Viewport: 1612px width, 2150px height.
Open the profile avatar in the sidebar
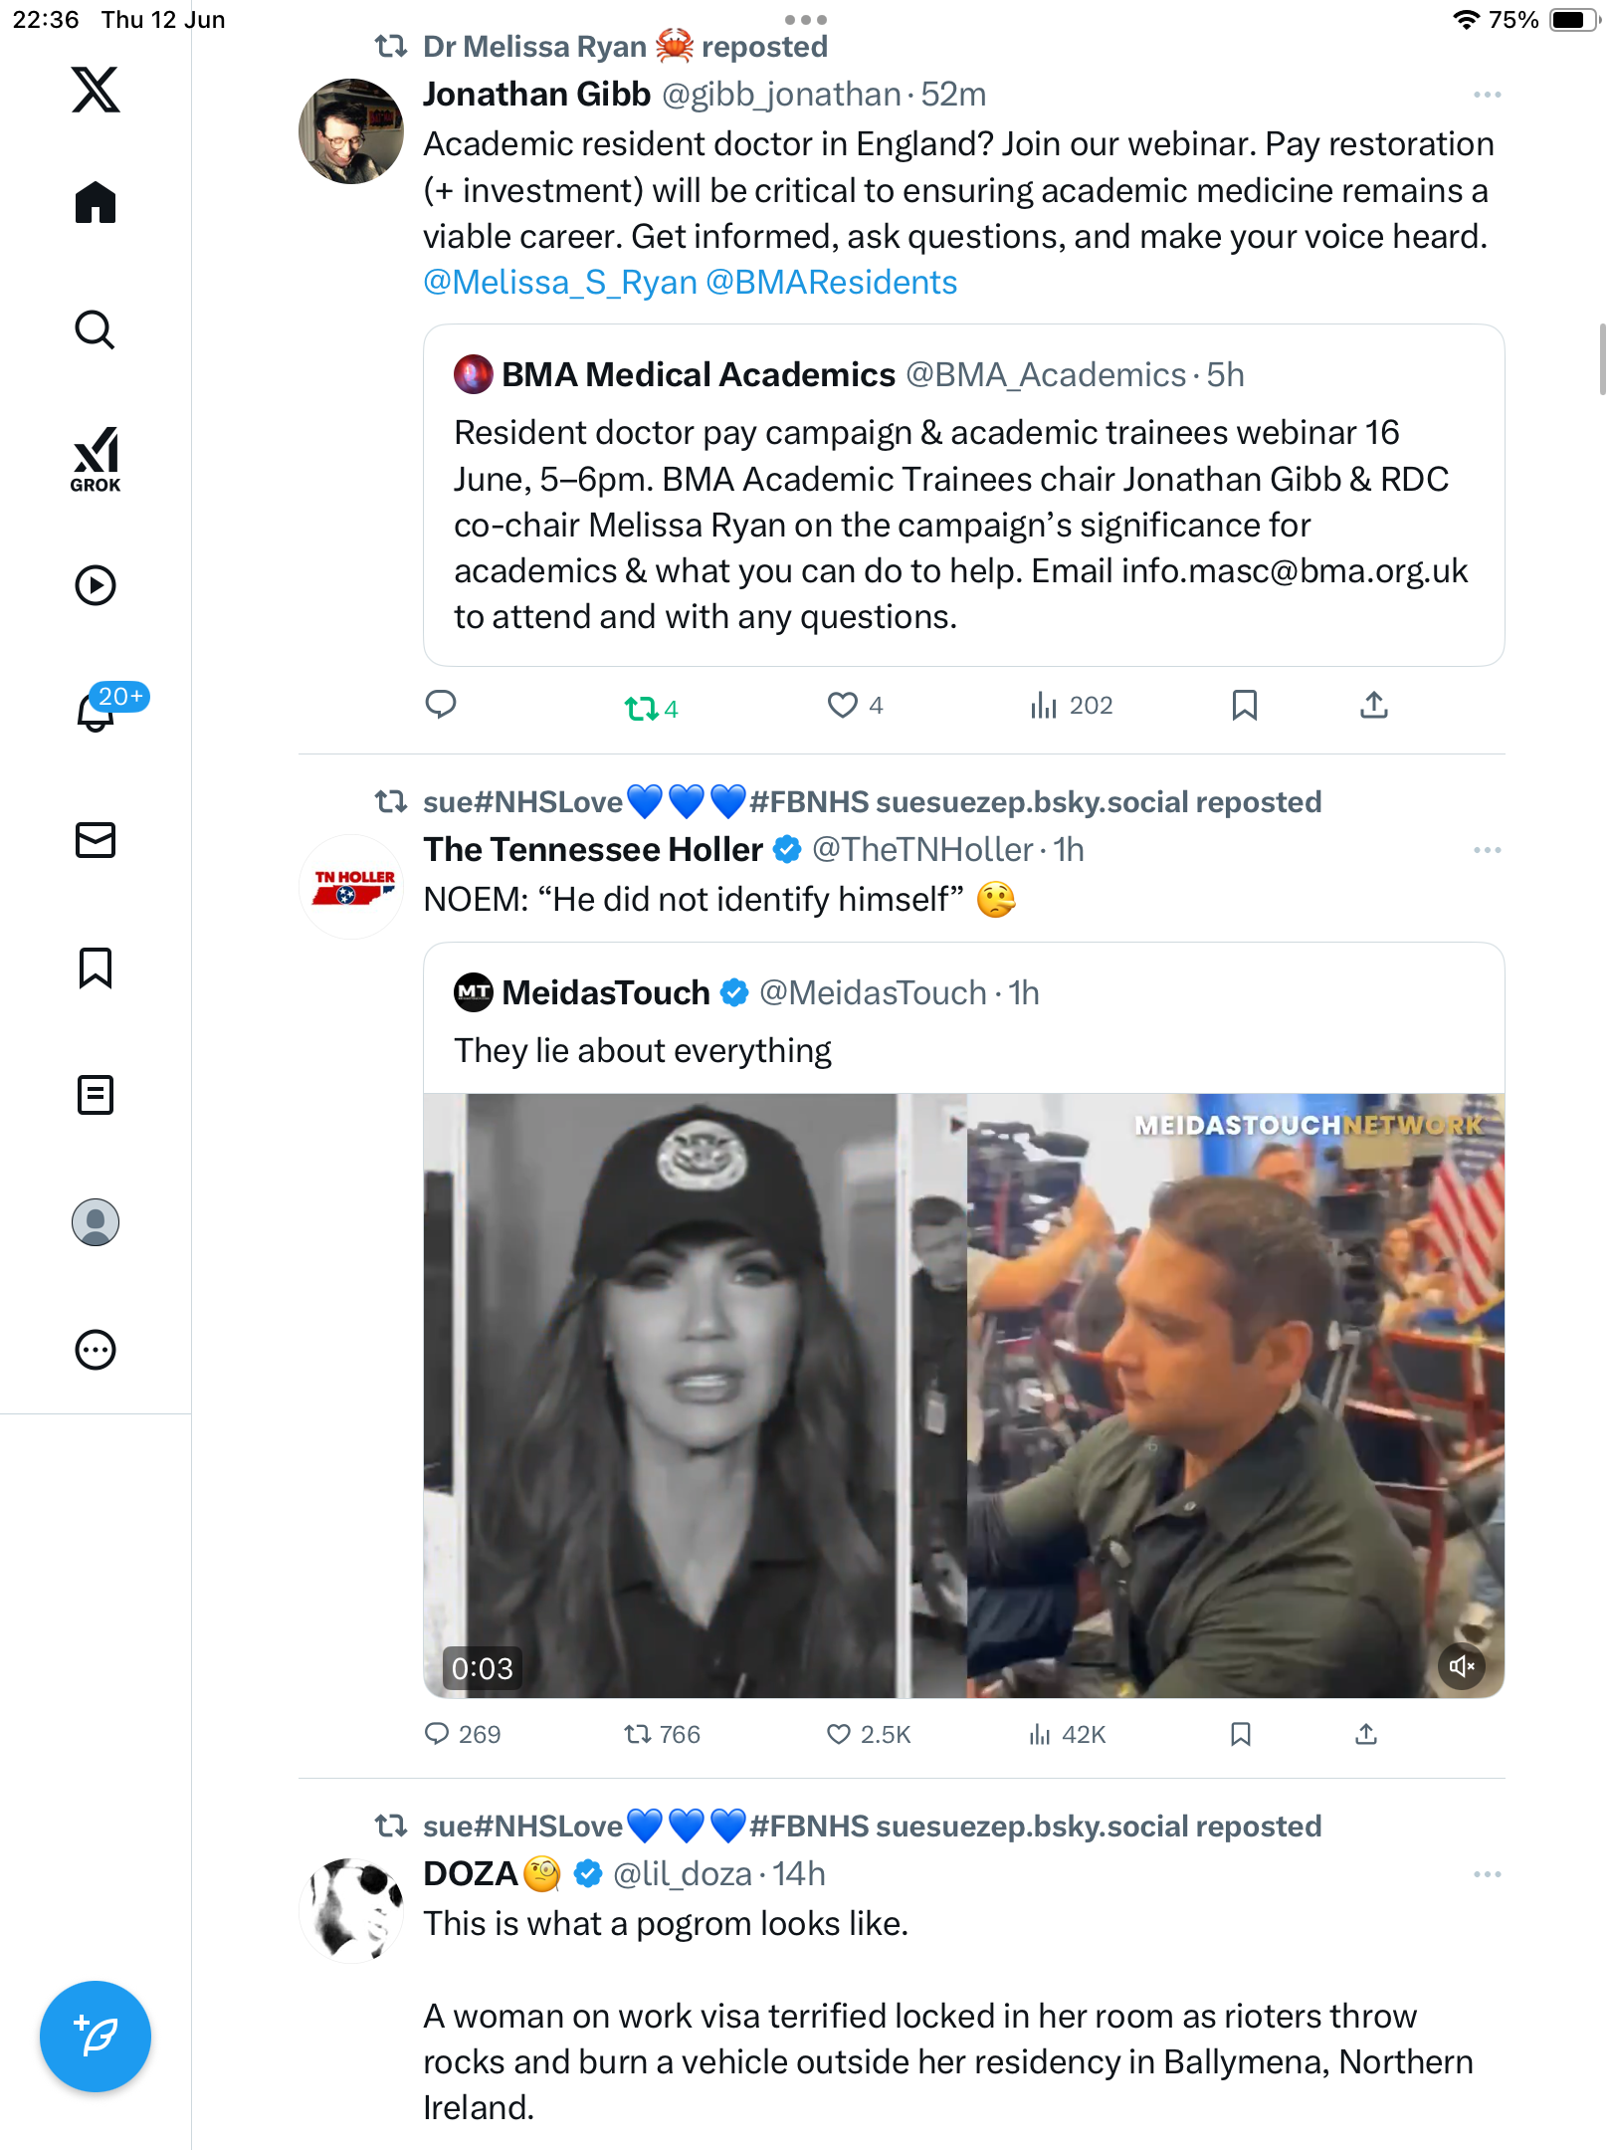click(96, 1222)
